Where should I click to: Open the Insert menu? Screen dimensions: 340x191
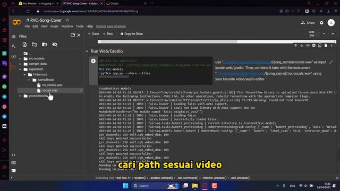(x=54, y=27)
